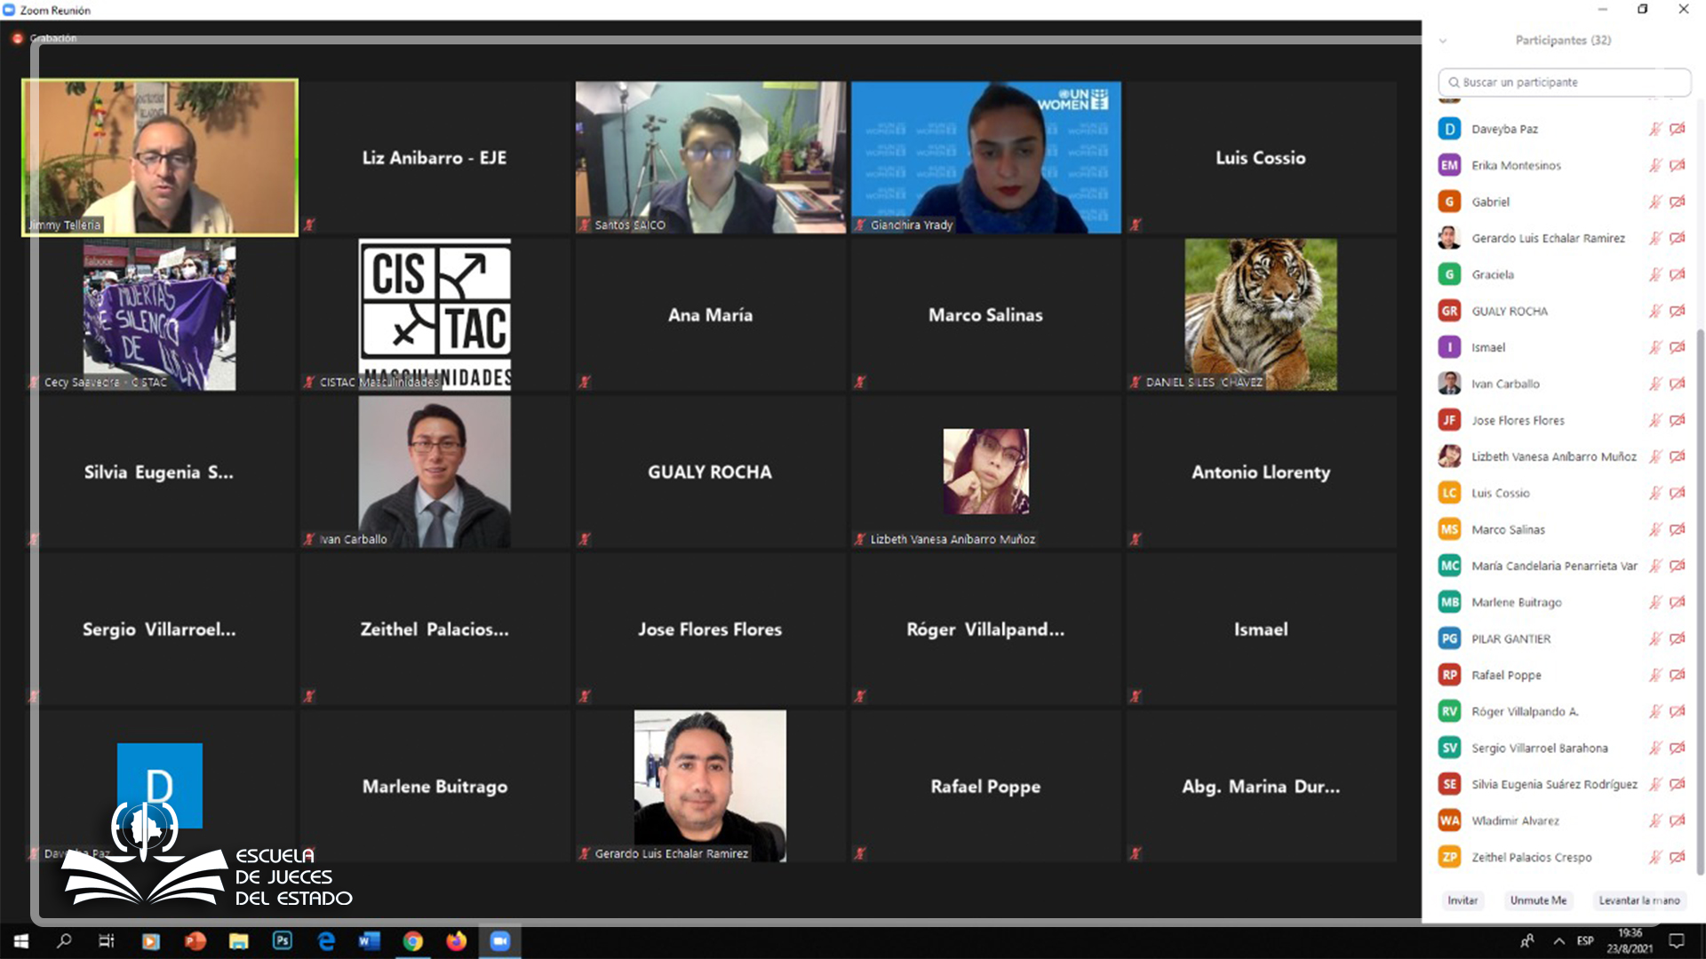Click the Buscar un participante search field
1706x959 pixels.
click(x=1564, y=82)
